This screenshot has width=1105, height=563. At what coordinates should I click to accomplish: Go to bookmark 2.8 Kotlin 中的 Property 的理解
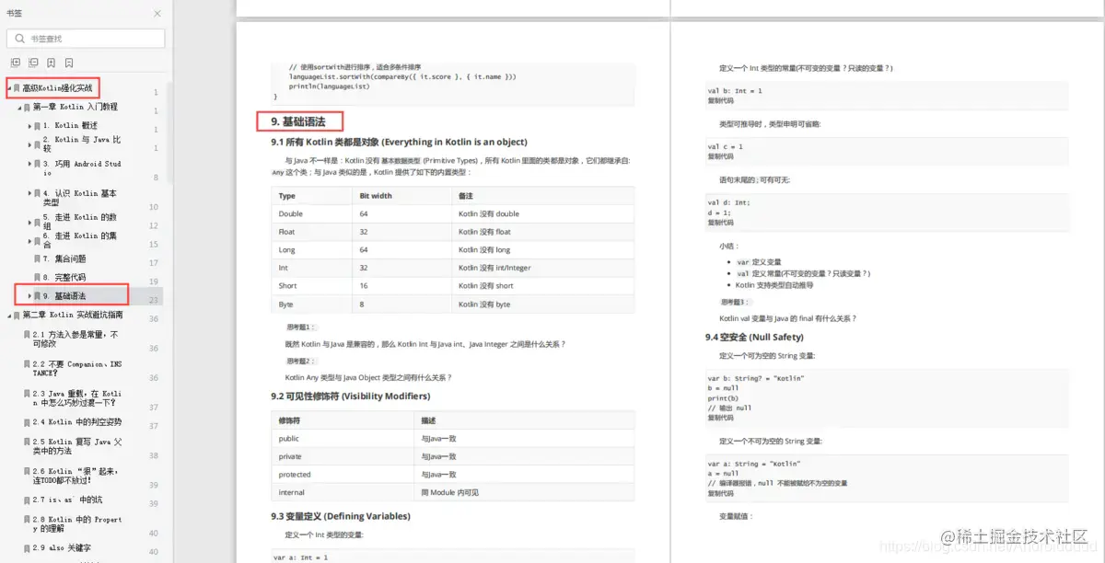(77, 524)
